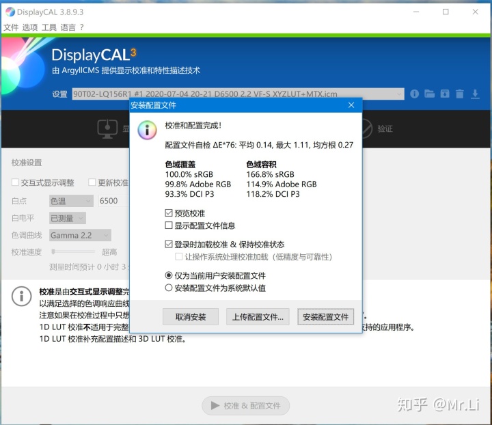Open the 文件 menu
492x425 pixels.
coord(11,27)
